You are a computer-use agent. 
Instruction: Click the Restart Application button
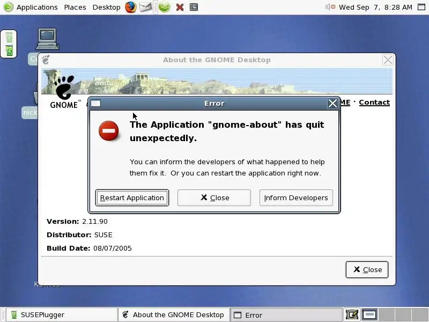tap(132, 197)
